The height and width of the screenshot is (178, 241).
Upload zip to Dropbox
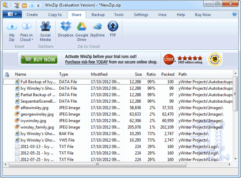pos(66,29)
